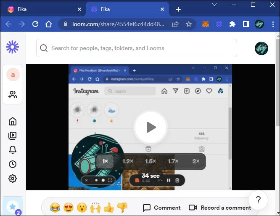
Task: Open the Chrome profile avatar
Action: (x=259, y=24)
